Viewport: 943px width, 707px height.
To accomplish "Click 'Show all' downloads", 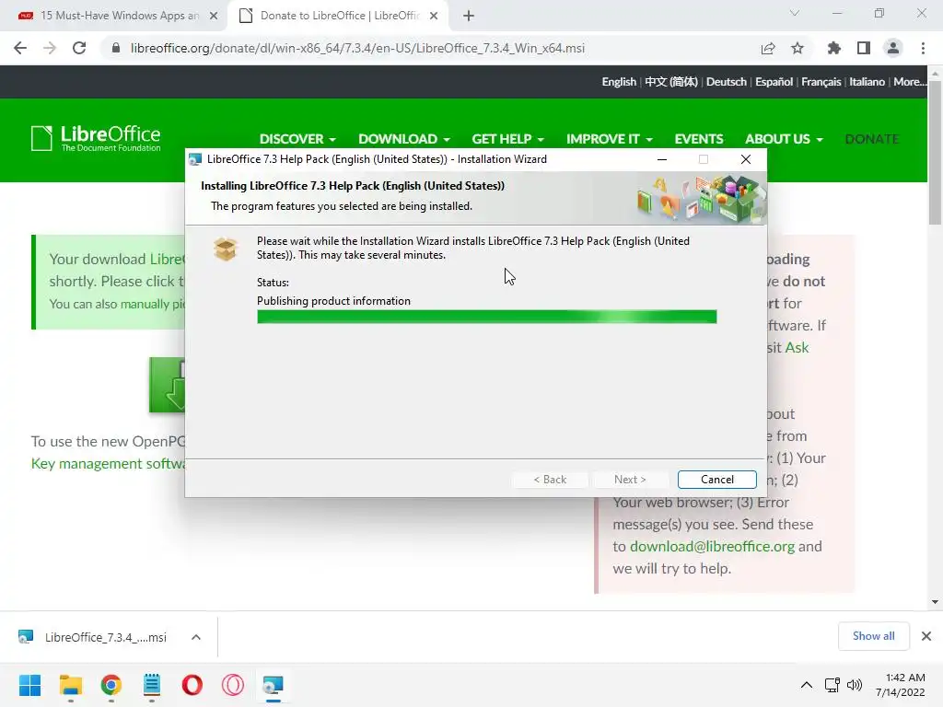I will [x=873, y=636].
